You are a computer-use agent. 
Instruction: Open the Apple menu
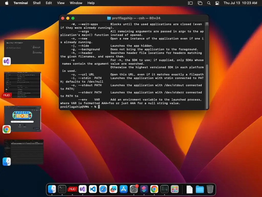coord(7,3)
